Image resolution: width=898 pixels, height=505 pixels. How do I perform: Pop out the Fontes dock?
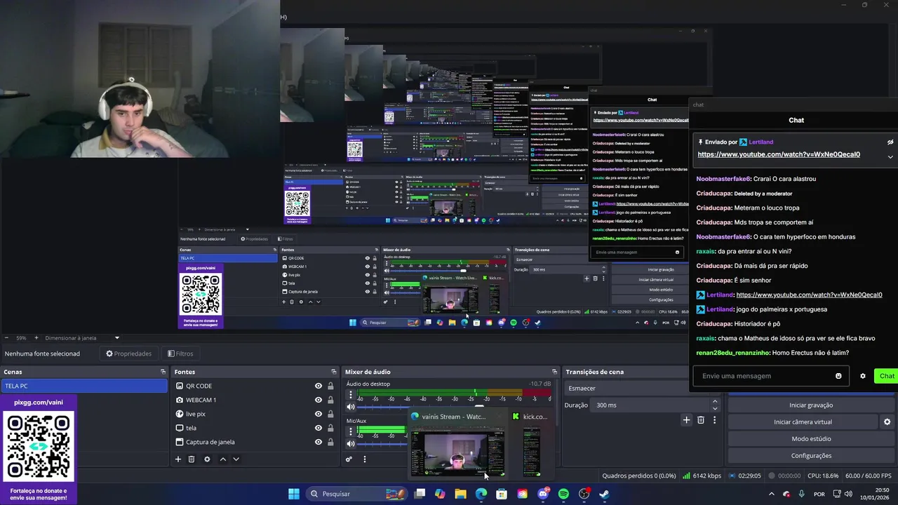click(334, 372)
